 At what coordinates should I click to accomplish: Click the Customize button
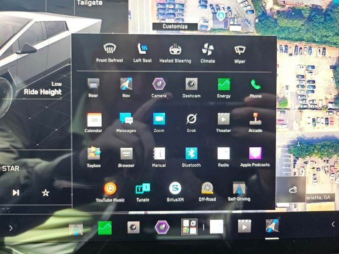tap(175, 27)
